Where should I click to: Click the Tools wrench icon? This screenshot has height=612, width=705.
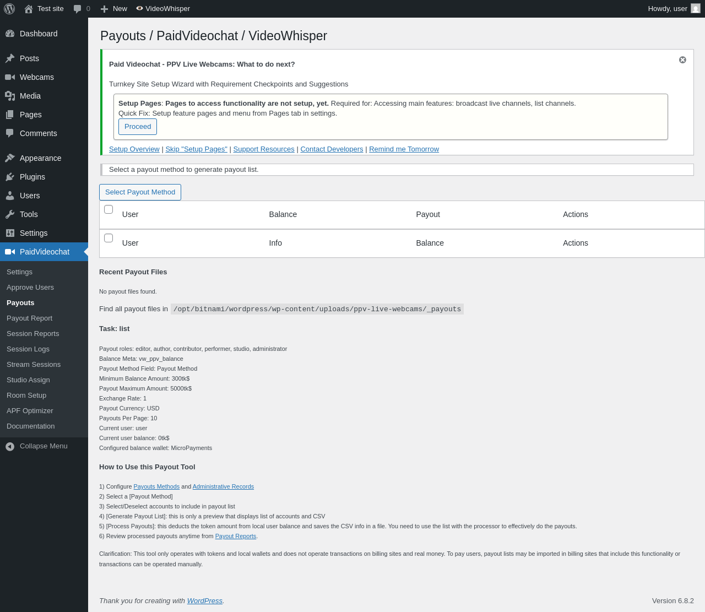10,214
